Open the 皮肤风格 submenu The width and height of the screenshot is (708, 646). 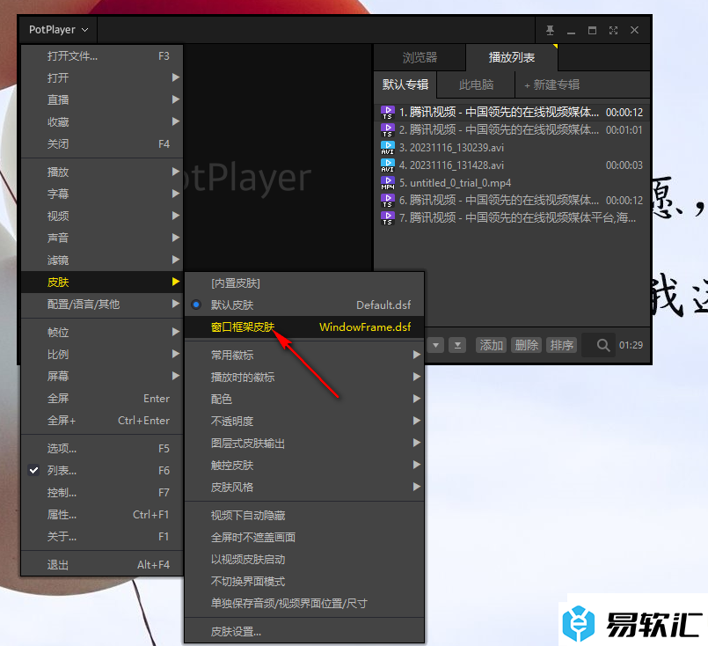click(304, 488)
